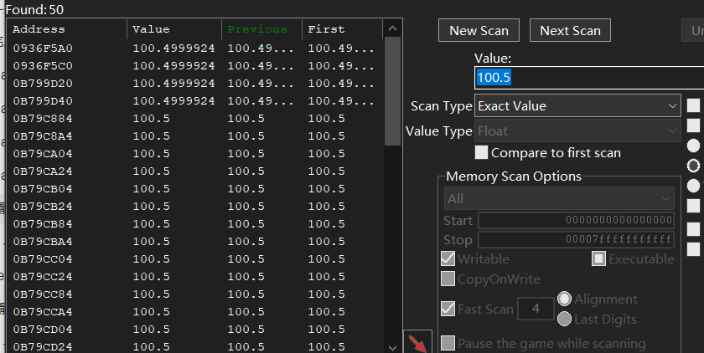Select address row 0B79CB84
The image size is (704, 353).
click(x=195, y=223)
